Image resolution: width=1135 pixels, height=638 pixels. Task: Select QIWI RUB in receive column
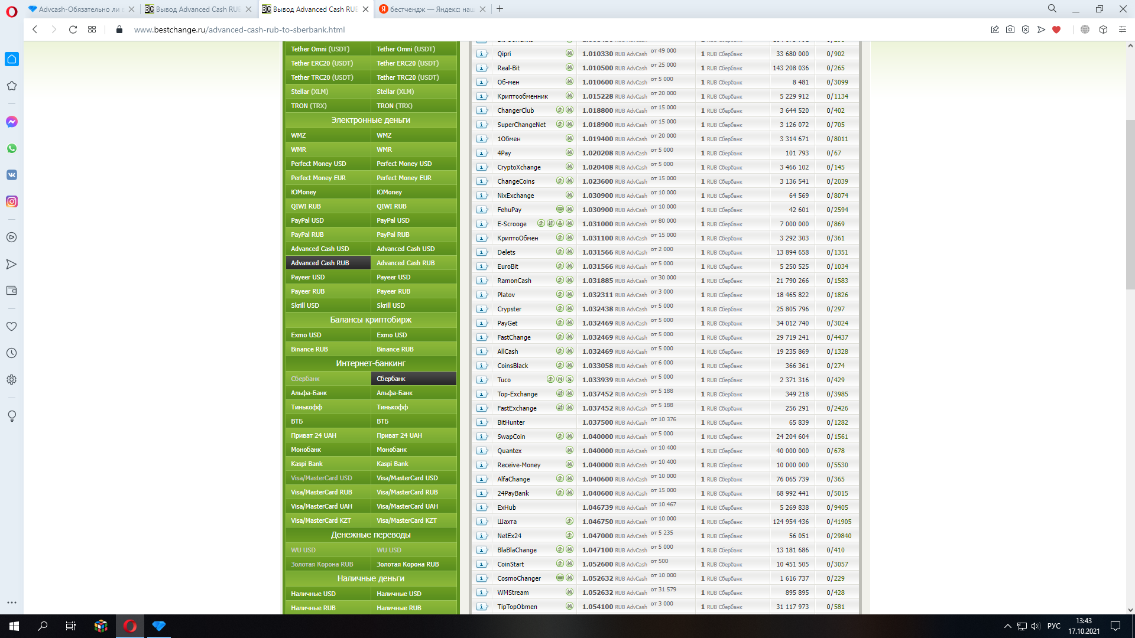click(x=413, y=206)
